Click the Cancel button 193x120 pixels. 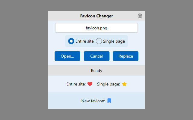click(x=96, y=56)
